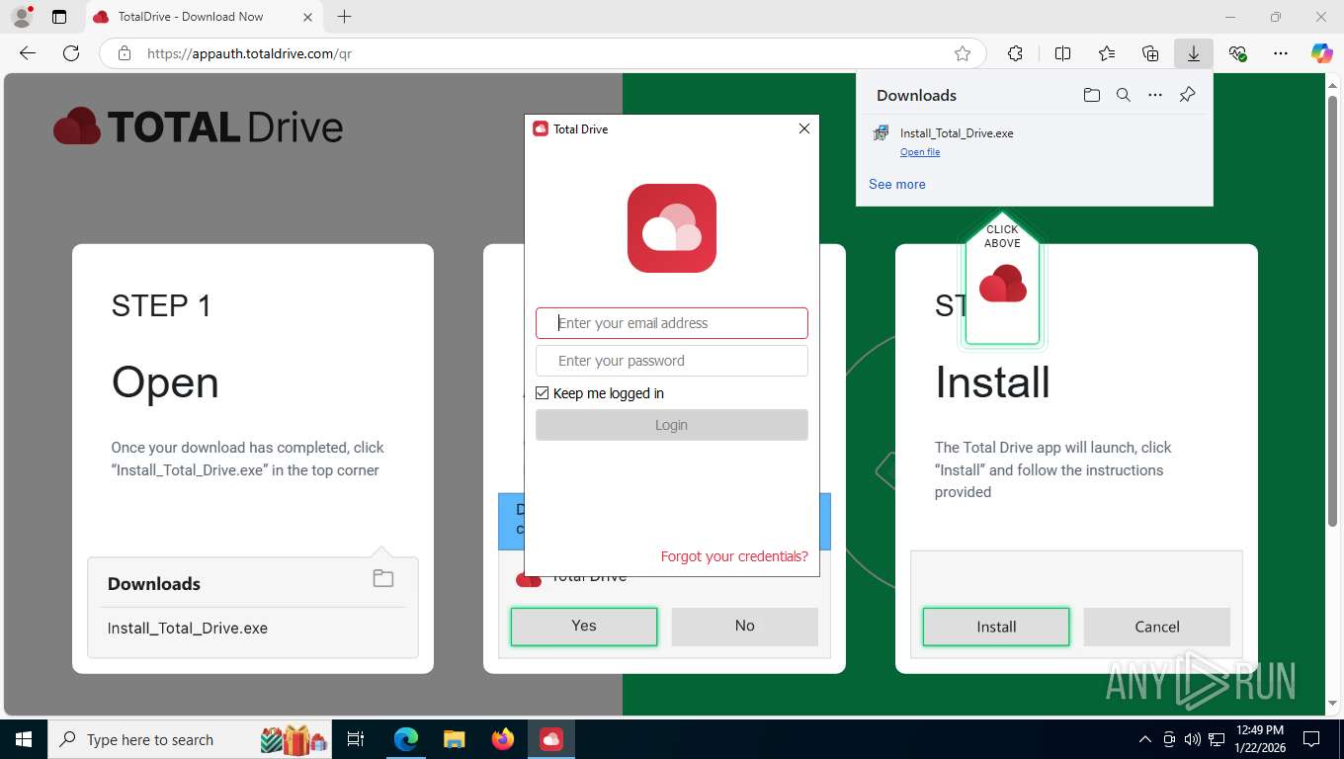Open the Edge profile icon
The height and width of the screenshot is (759, 1344).
tap(21, 17)
